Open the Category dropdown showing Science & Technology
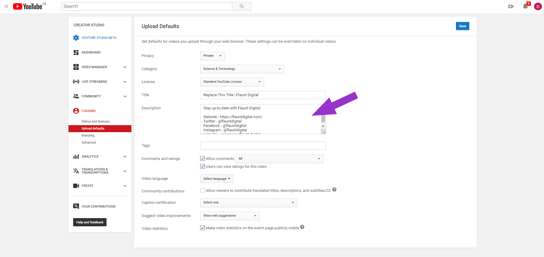 pos(242,69)
